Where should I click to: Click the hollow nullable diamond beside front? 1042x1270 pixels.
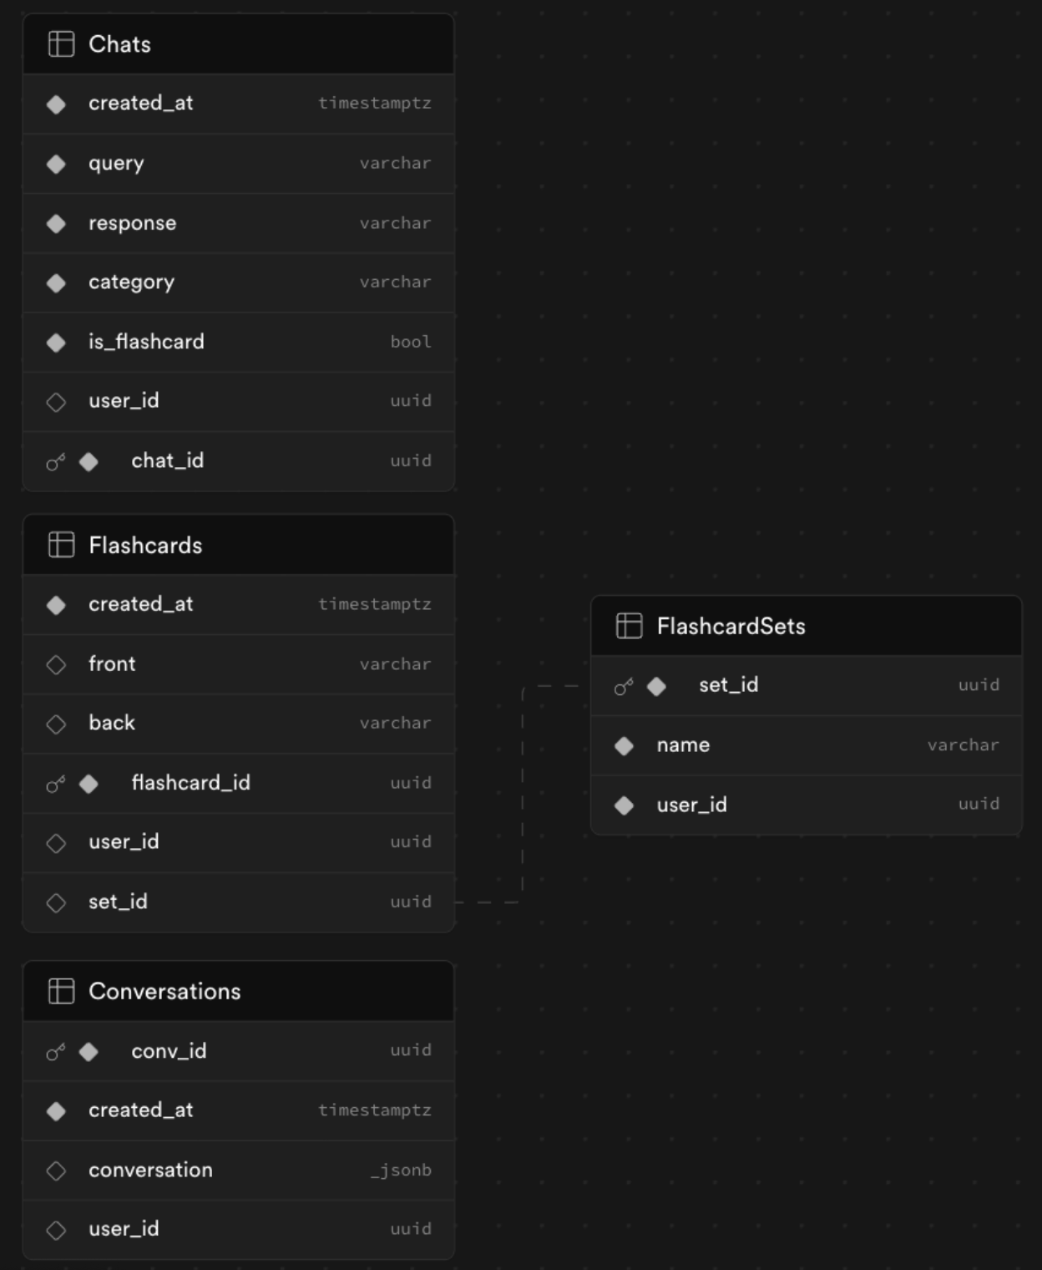coord(56,665)
